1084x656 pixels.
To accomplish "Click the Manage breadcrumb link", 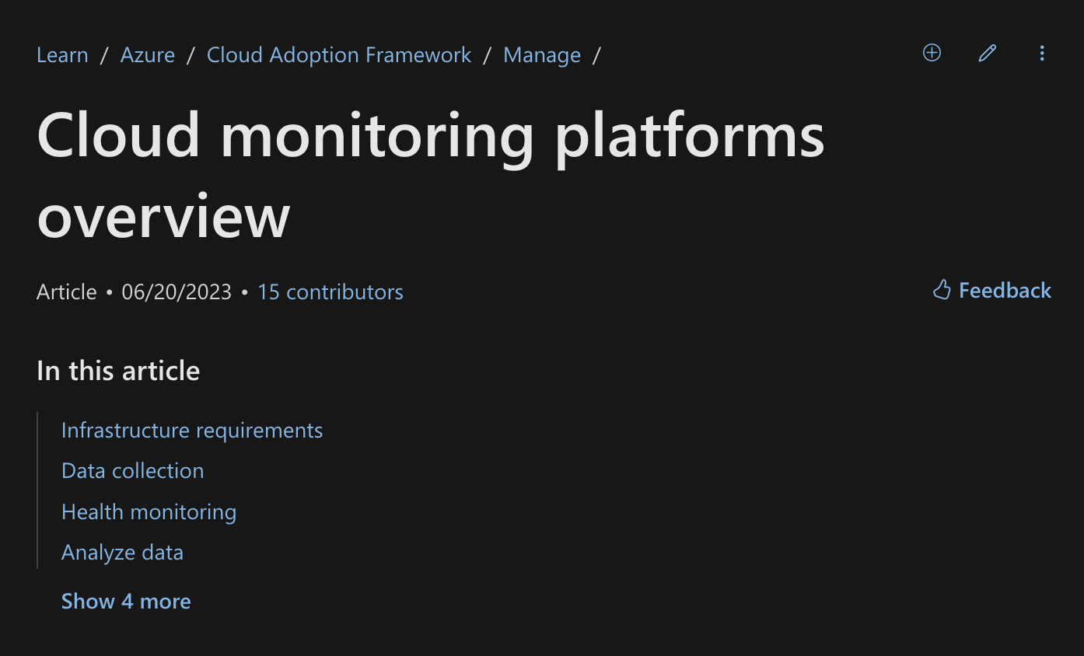I will click(542, 54).
